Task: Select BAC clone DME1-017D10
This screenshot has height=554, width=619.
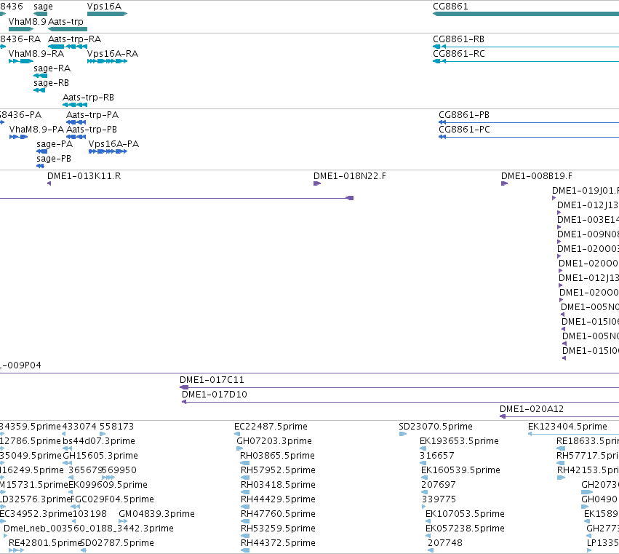Action: tap(400, 403)
